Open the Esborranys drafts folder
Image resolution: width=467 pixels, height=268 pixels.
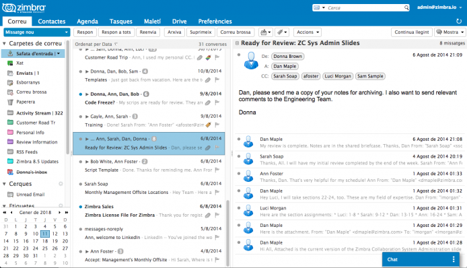click(28, 82)
